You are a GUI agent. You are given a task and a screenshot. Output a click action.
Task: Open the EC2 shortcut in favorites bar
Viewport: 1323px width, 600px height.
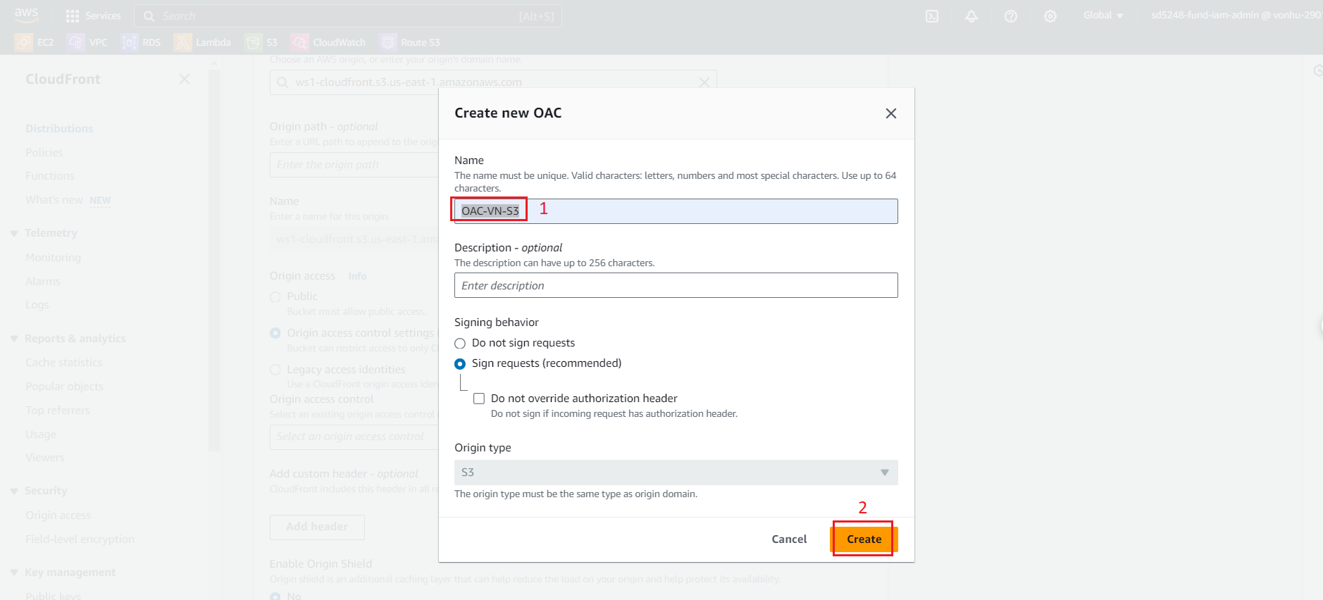pyautogui.click(x=35, y=42)
